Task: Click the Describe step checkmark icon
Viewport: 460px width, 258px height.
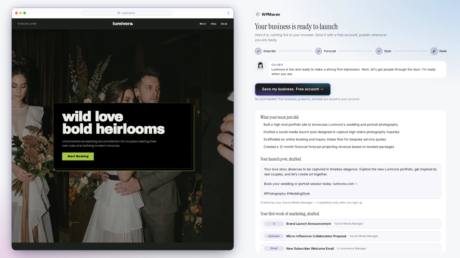Action: coord(258,51)
